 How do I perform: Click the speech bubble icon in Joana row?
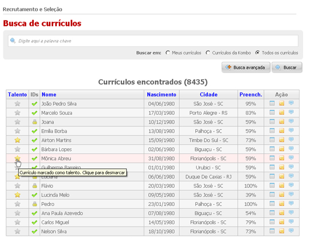pos(291,121)
